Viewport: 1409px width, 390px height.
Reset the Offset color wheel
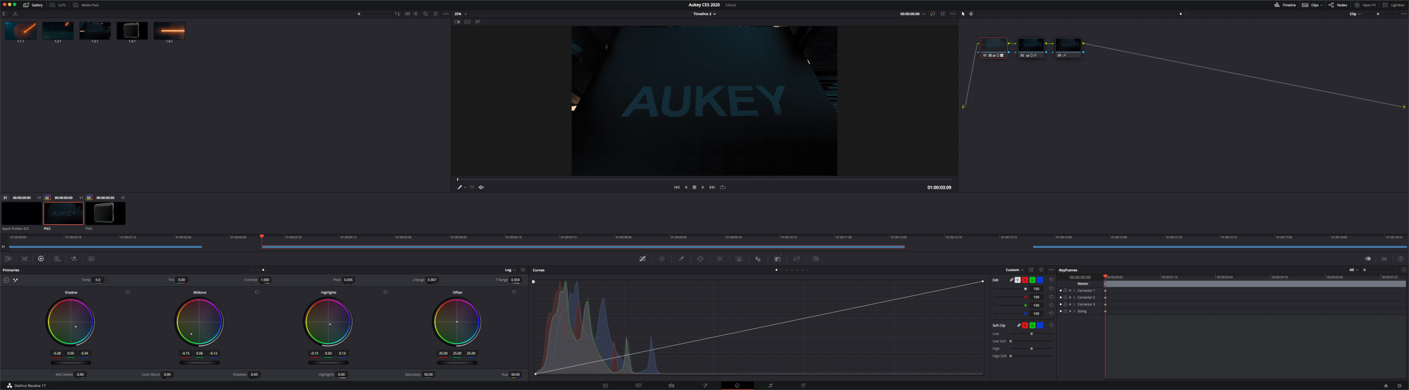(514, 292)
